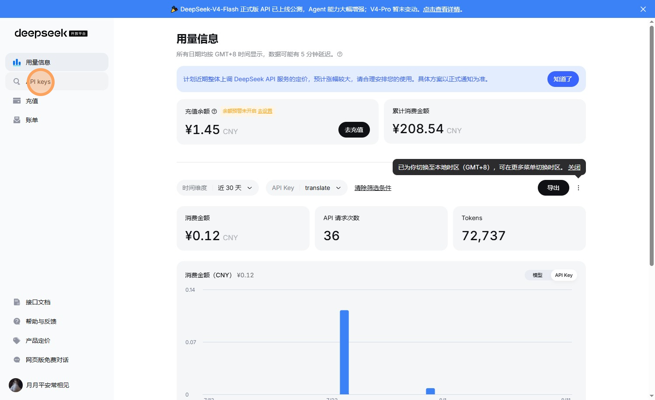
Task: Click the short blue bar in the chart
Action: [430, 391]
